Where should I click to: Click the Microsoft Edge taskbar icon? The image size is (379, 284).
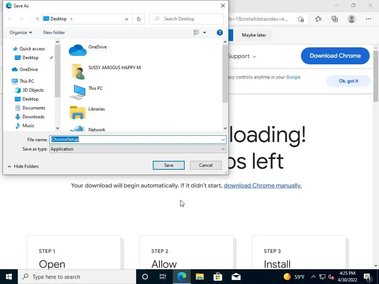(181, 277)
